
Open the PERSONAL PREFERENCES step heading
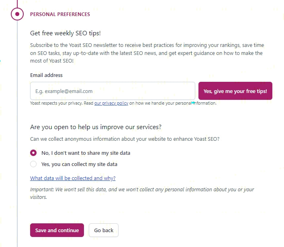(x=60, y=14)
